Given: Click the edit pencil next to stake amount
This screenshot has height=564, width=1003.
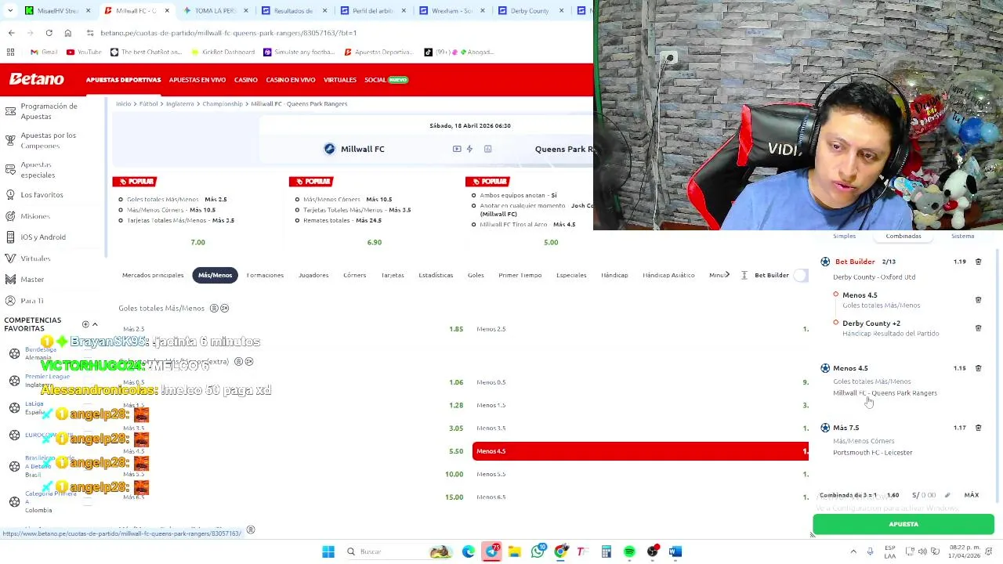Looking at the screenshot, I should click(947, 495).
